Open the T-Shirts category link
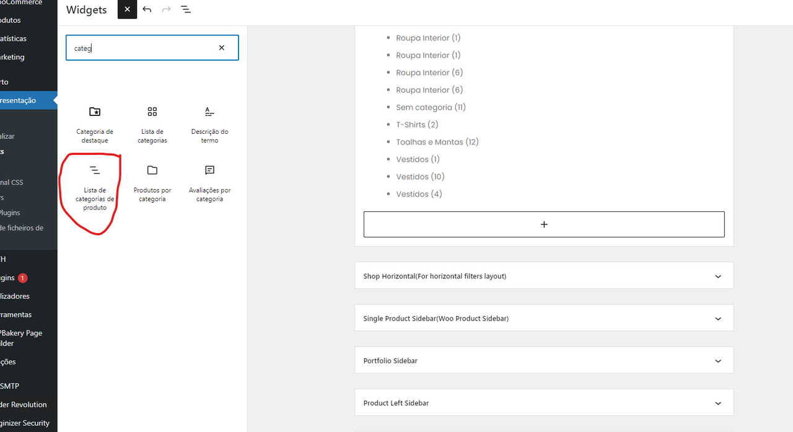 (x=410, y=125)
